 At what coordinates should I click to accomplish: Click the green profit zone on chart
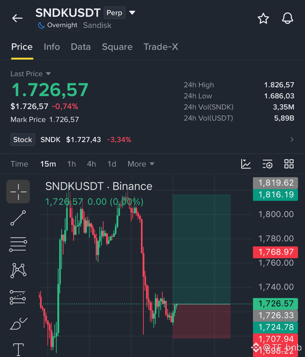[x=201, y=249]
